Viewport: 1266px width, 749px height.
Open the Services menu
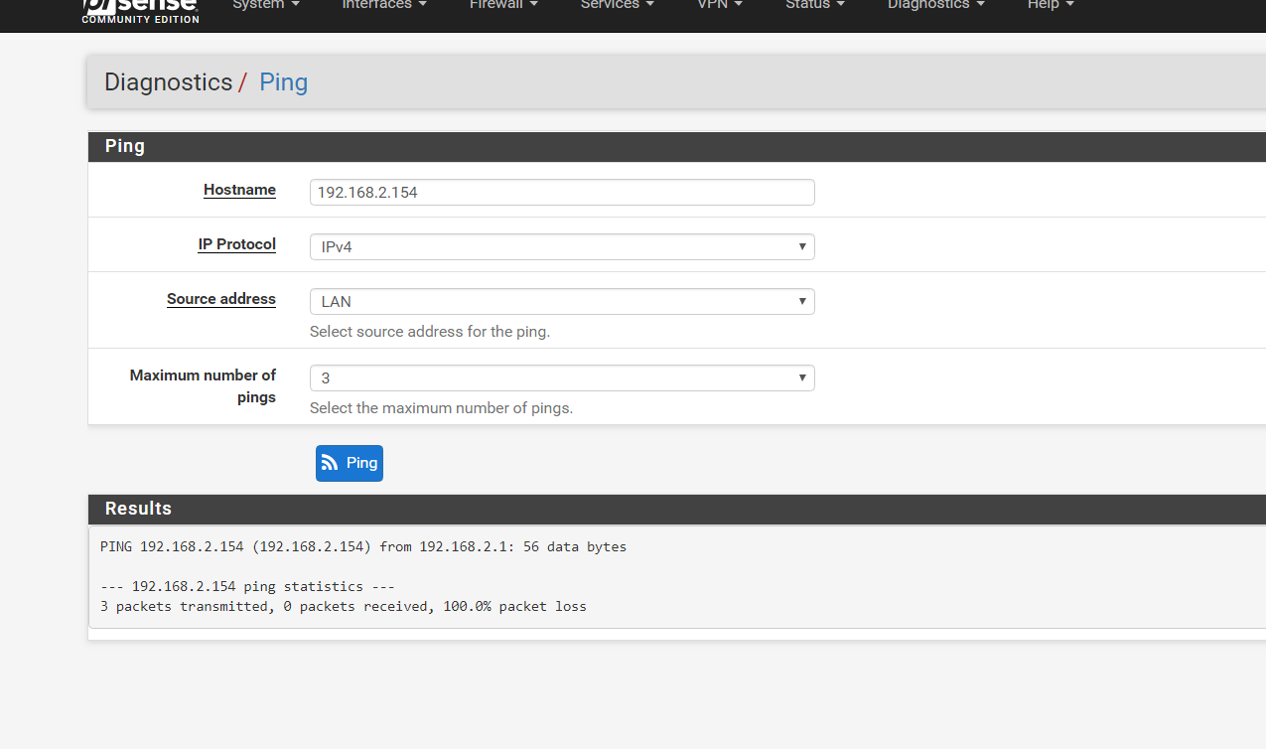pyautogui.click(x=617, y=5)
